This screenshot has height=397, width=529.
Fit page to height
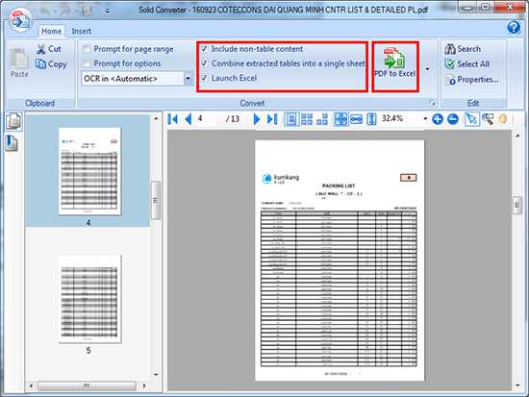371,119
